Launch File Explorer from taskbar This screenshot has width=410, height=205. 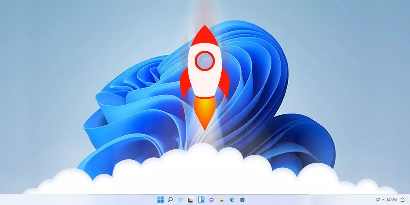pyautogui.click(x=221, y=200)
